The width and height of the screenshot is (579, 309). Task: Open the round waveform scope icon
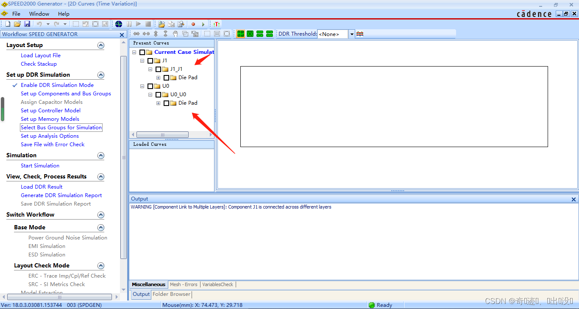[x=119, y=24]
